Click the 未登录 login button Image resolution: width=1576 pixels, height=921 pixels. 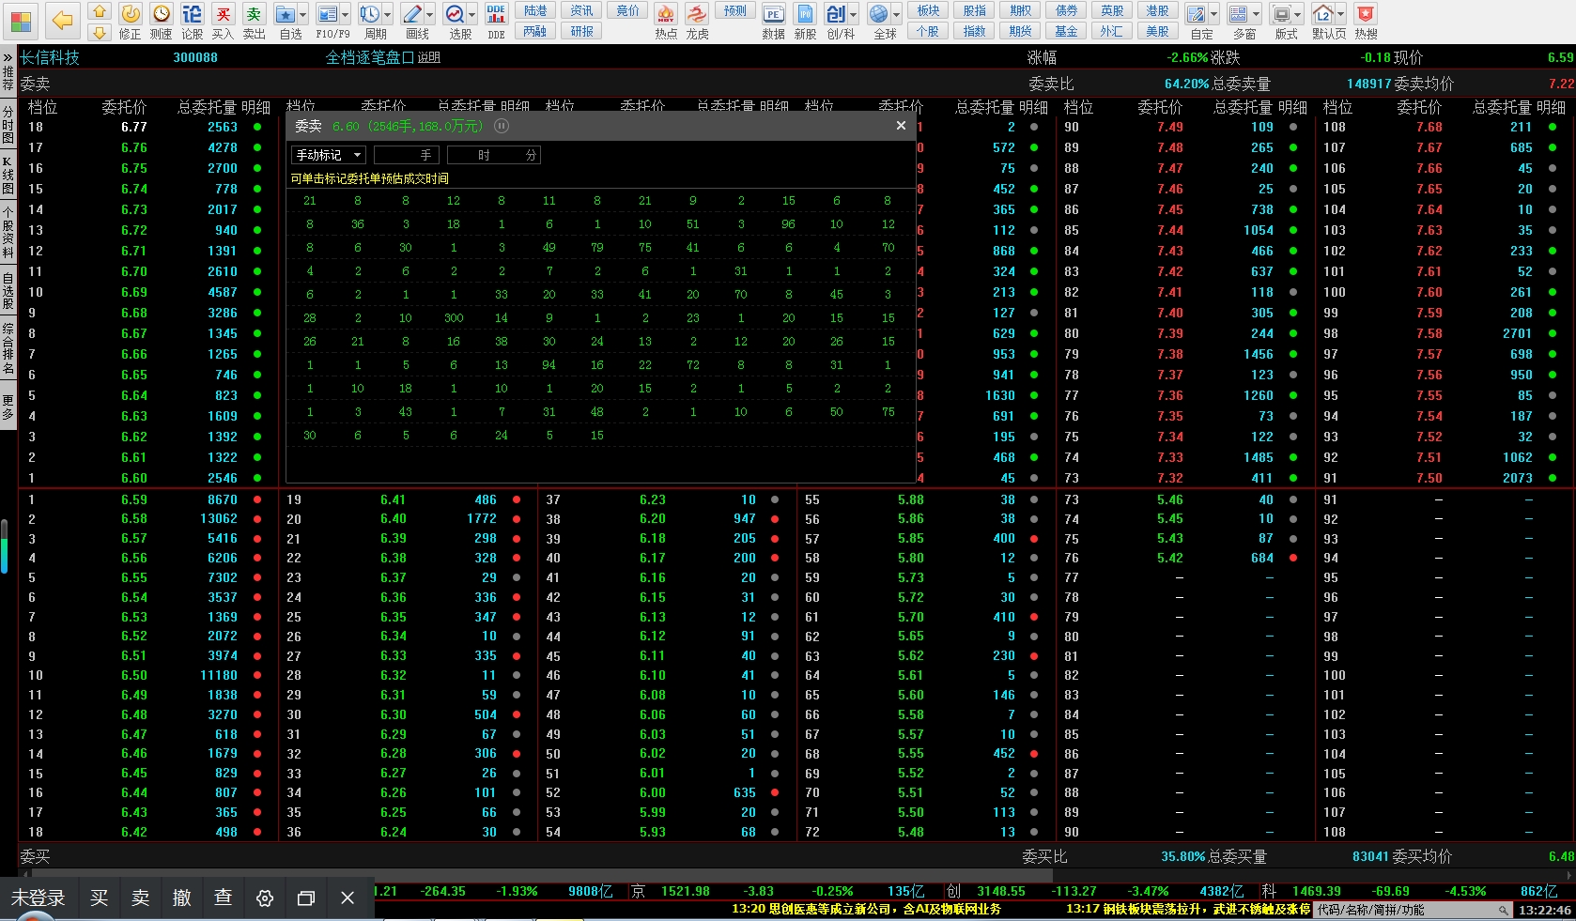39,898
